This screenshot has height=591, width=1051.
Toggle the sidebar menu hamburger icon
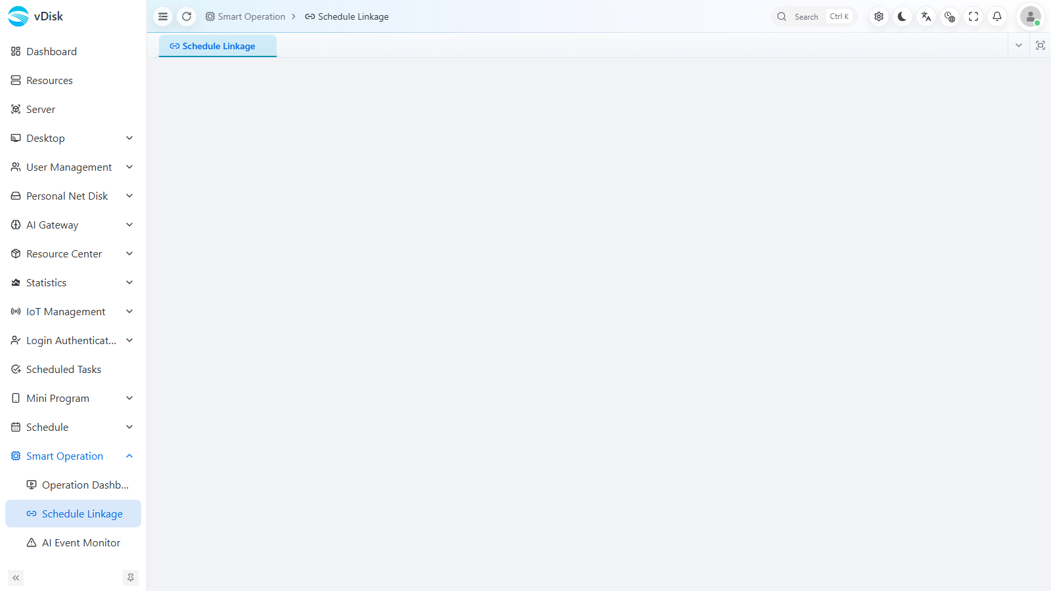tap(163, 16)
